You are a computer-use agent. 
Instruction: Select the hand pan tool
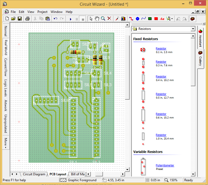click(97, 19)
